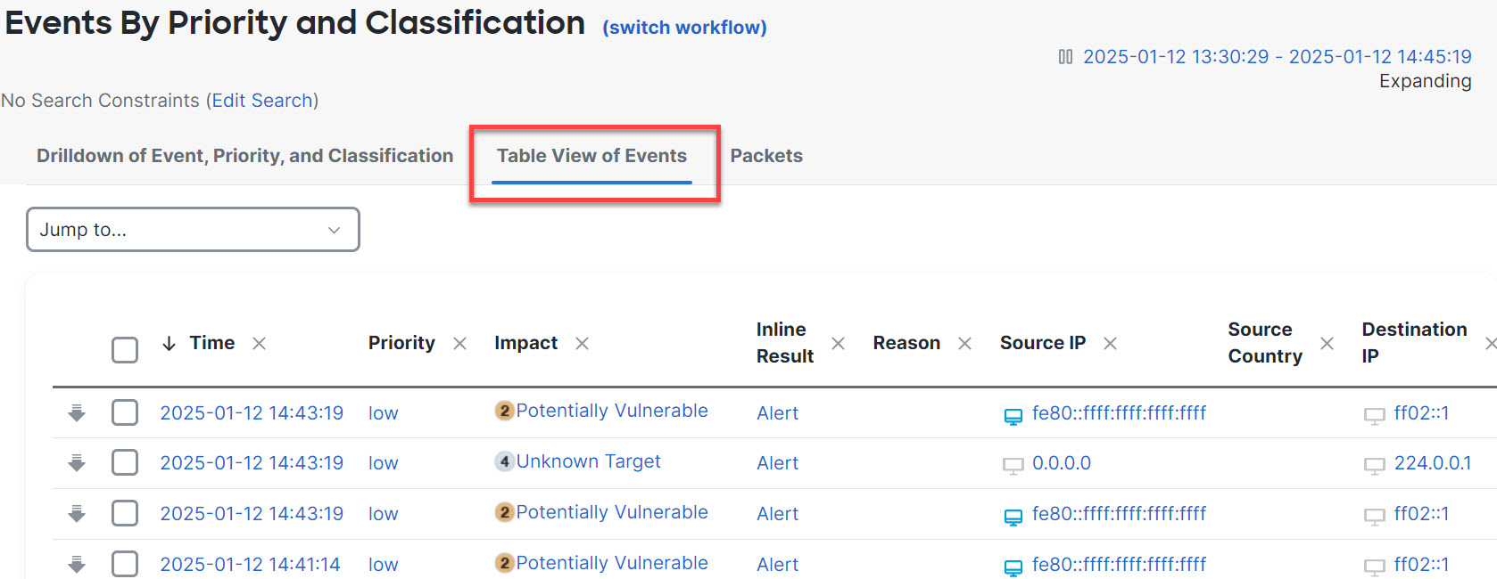Click the Edit Search link

[262, 101]
